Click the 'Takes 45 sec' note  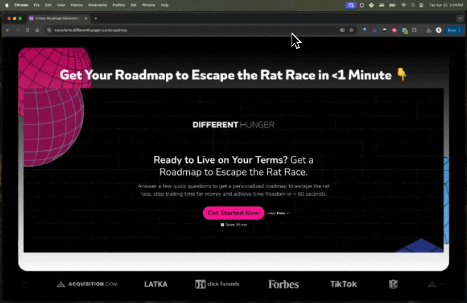[x=233, y=225]
